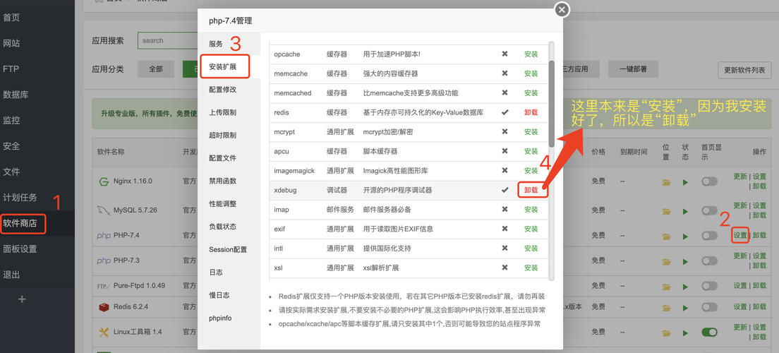
Task: Toggle 首页显示 switch for Redis 6.2.4
Action: (x=709, y=307)
